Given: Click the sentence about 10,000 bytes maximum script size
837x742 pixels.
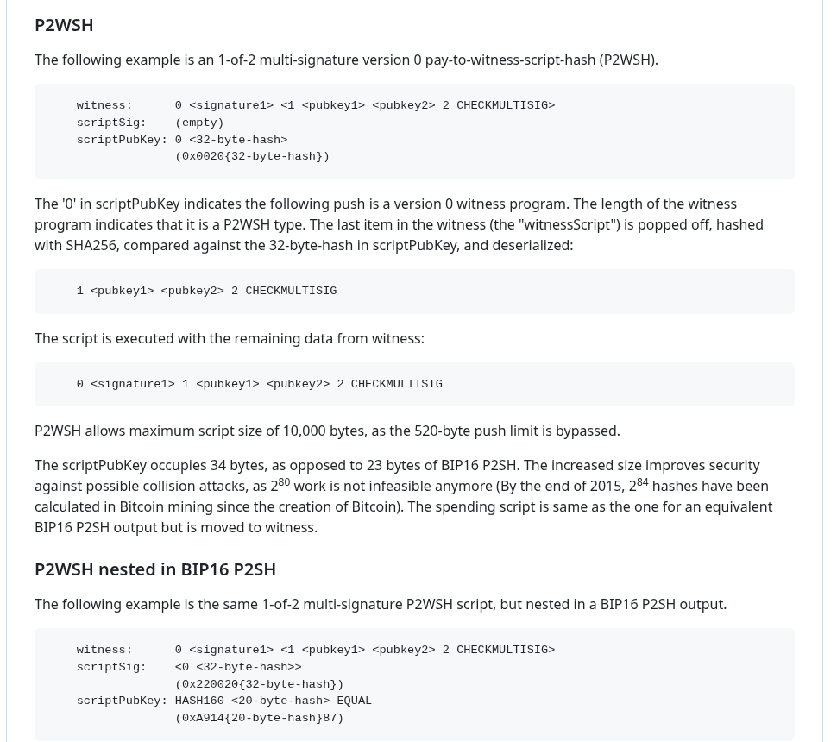Looking at the screenshot, I should 327,431.
